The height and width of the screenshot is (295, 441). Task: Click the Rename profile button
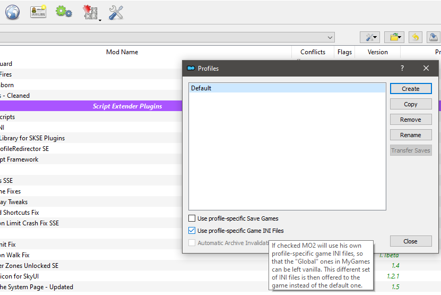[x=411, y=135]
